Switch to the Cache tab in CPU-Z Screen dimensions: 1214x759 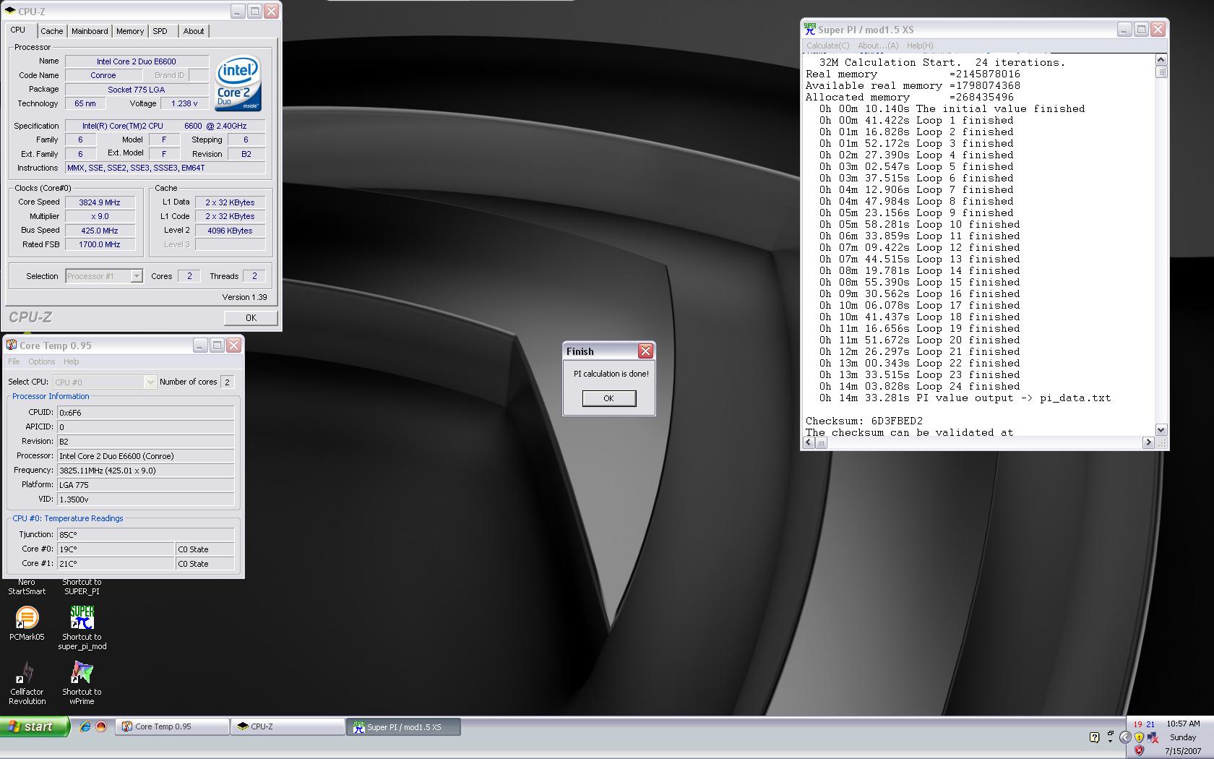click(51, 31)
